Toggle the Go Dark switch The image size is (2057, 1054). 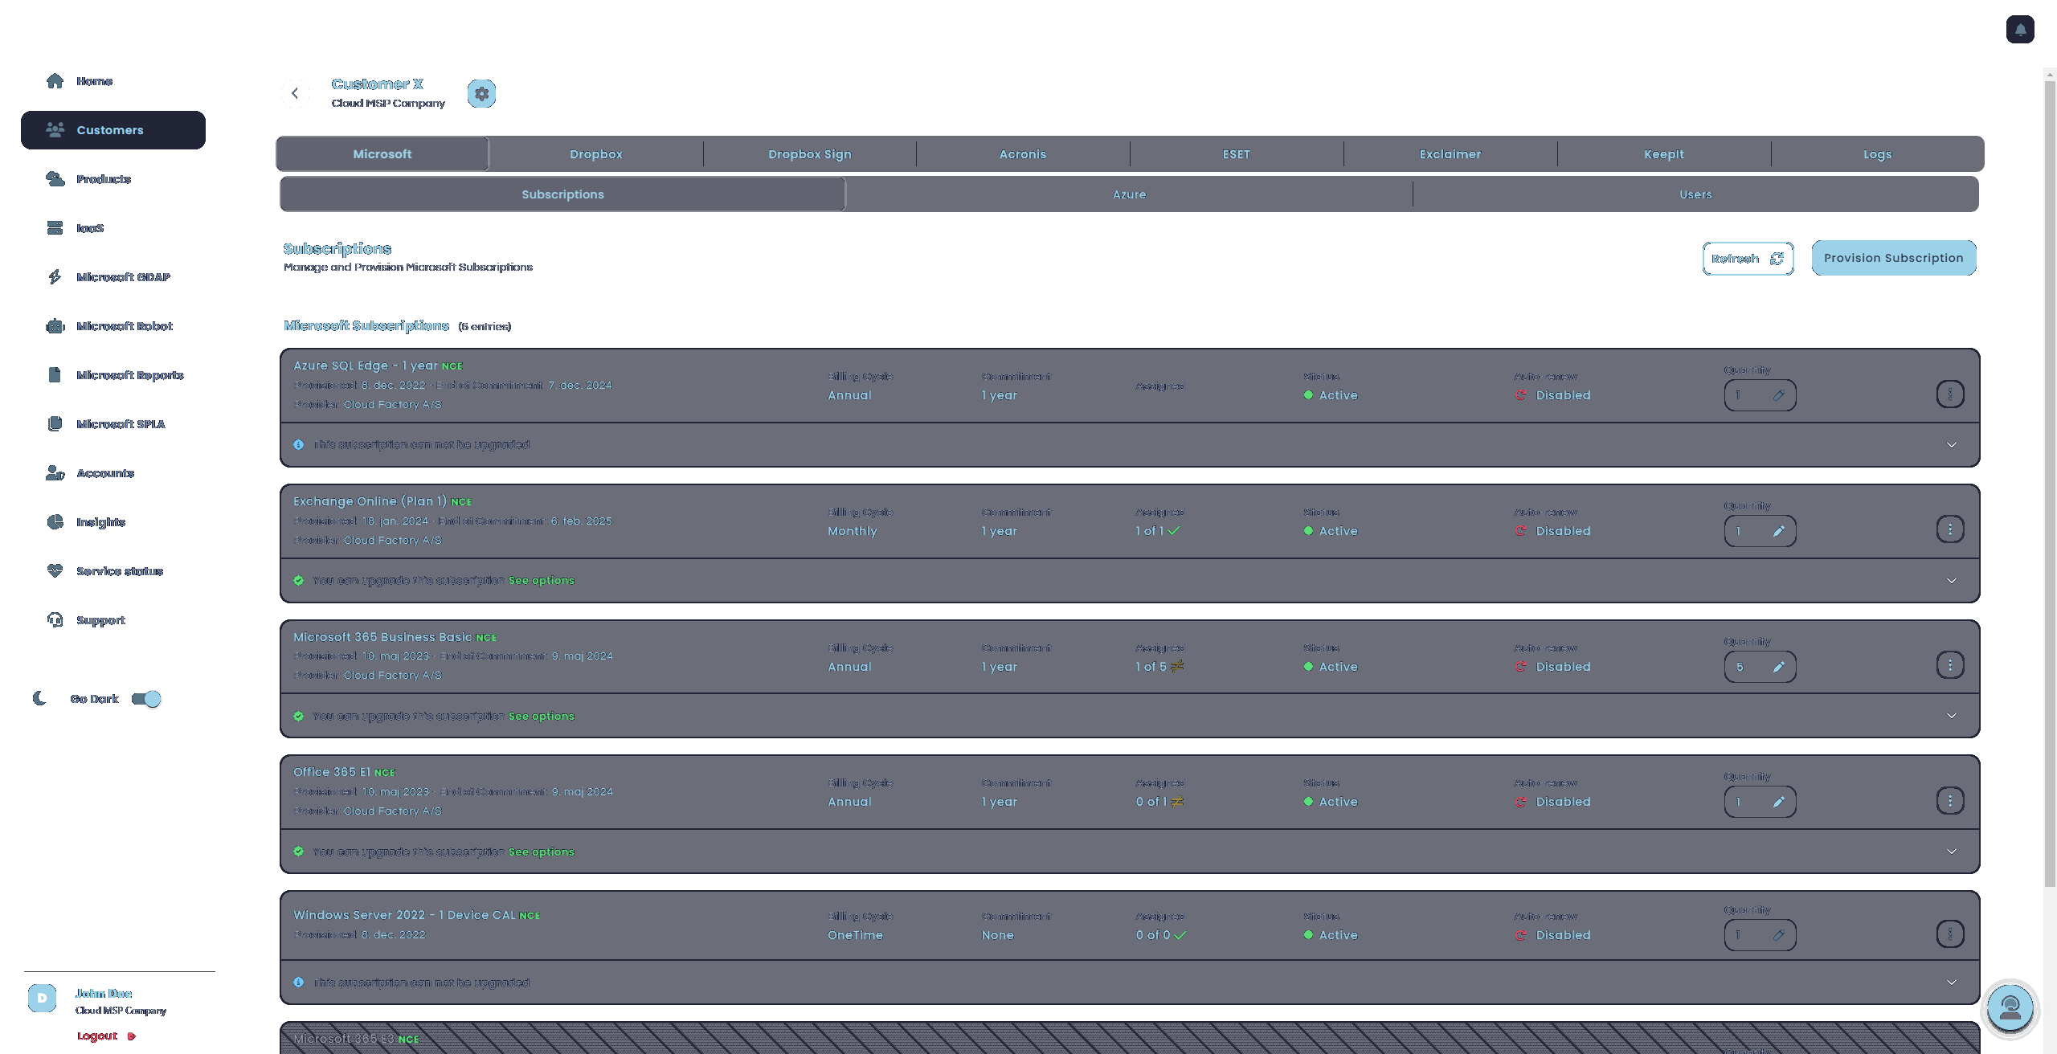point(146,699)
